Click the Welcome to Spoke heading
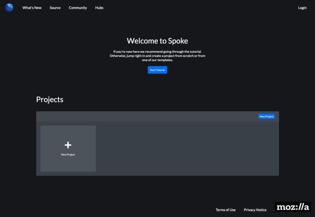The height and width of the screenshot is (217, 315). pos(158,41)
